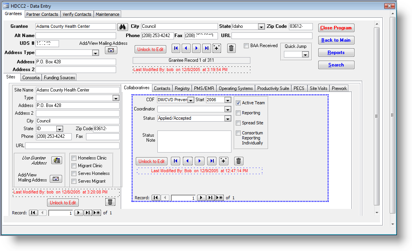Delete site record with trash icon

coord(110,202)
